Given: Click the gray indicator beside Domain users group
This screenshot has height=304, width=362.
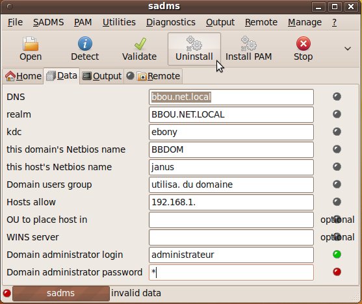Looking at the screenshot, I should pyautogui.click(x=337, y=184).
